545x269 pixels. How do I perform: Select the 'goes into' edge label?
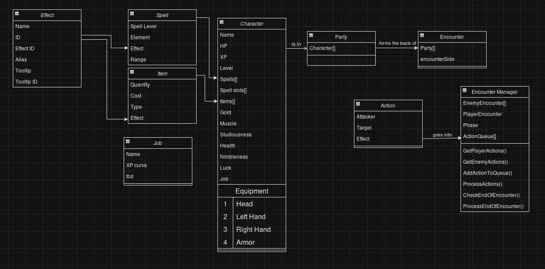[x=442, y=135]
